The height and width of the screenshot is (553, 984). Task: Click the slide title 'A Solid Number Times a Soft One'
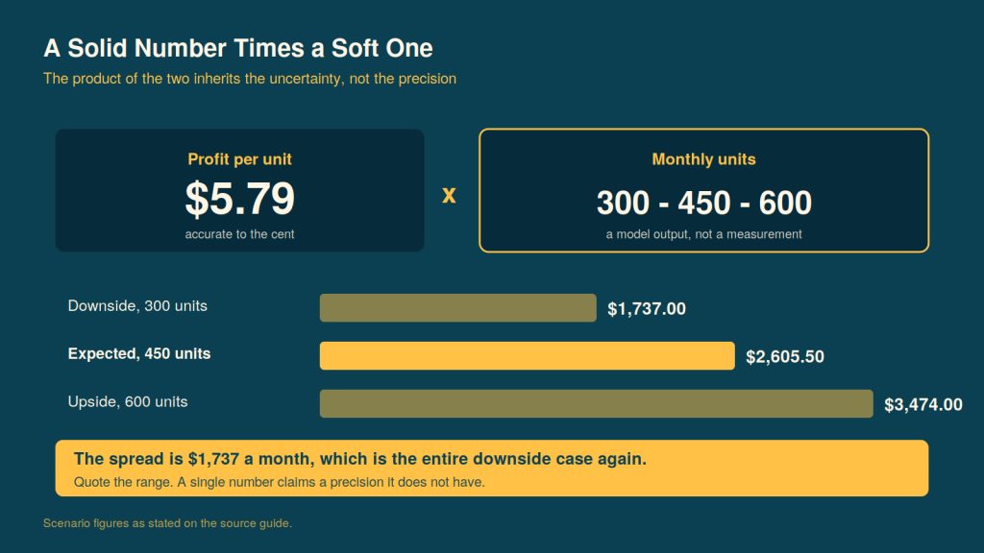(238, 48)
